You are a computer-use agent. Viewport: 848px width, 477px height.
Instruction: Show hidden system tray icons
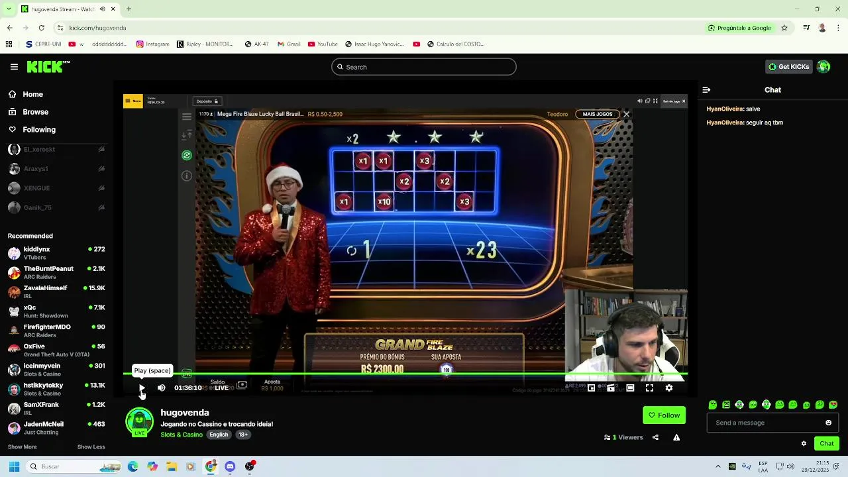(x=717, y=466)
